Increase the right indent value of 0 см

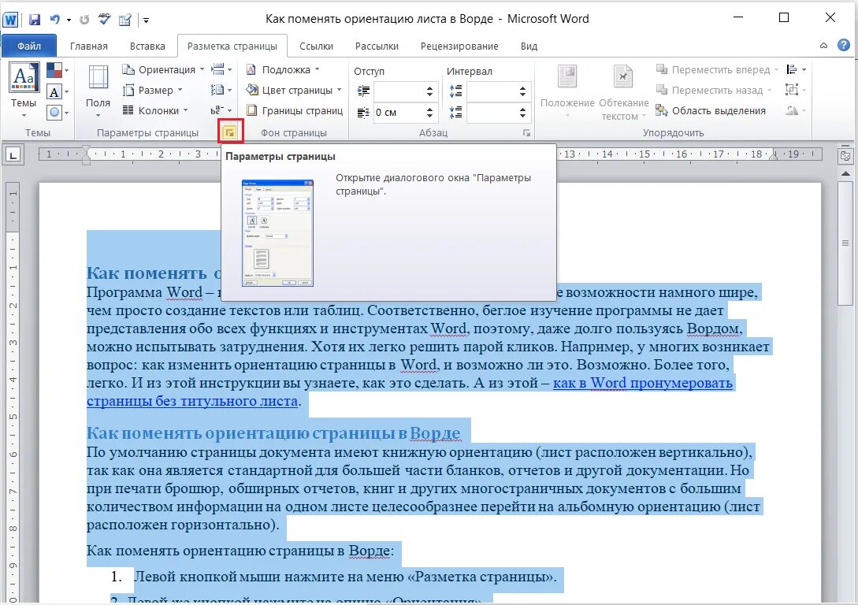click(x=430, y=109)
